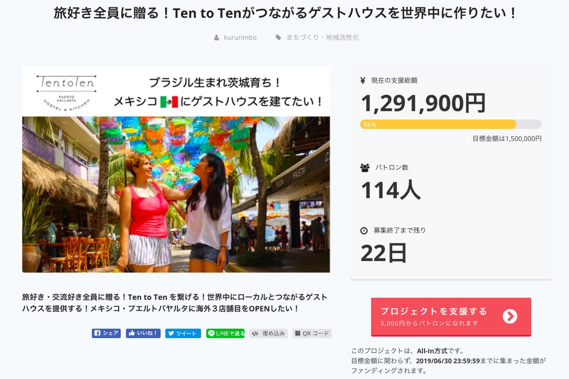
Task: Click the user icon beside kururimbo
Action: pos(216,38)
